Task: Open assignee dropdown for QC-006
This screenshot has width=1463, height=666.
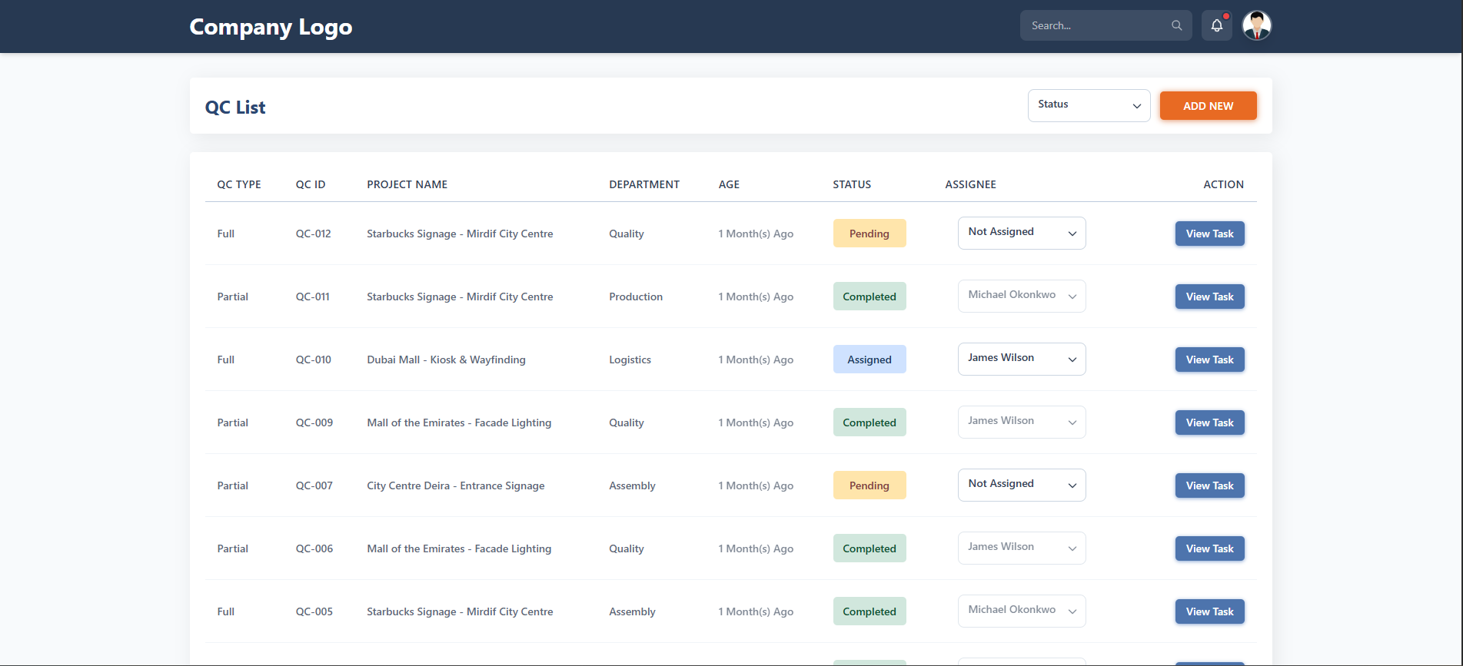Action: point(1022,548)
